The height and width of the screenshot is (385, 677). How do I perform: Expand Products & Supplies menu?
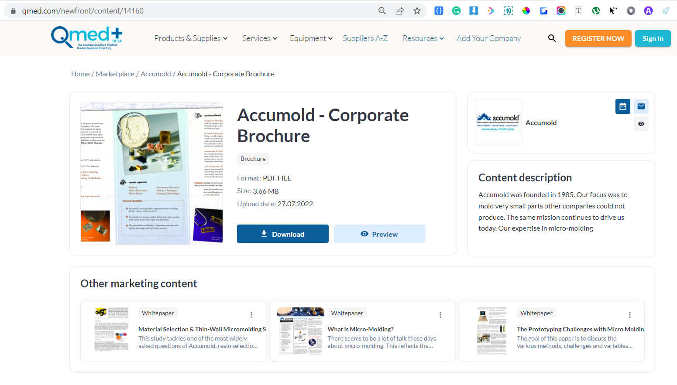pyautogui.click(x=191, y=38)
